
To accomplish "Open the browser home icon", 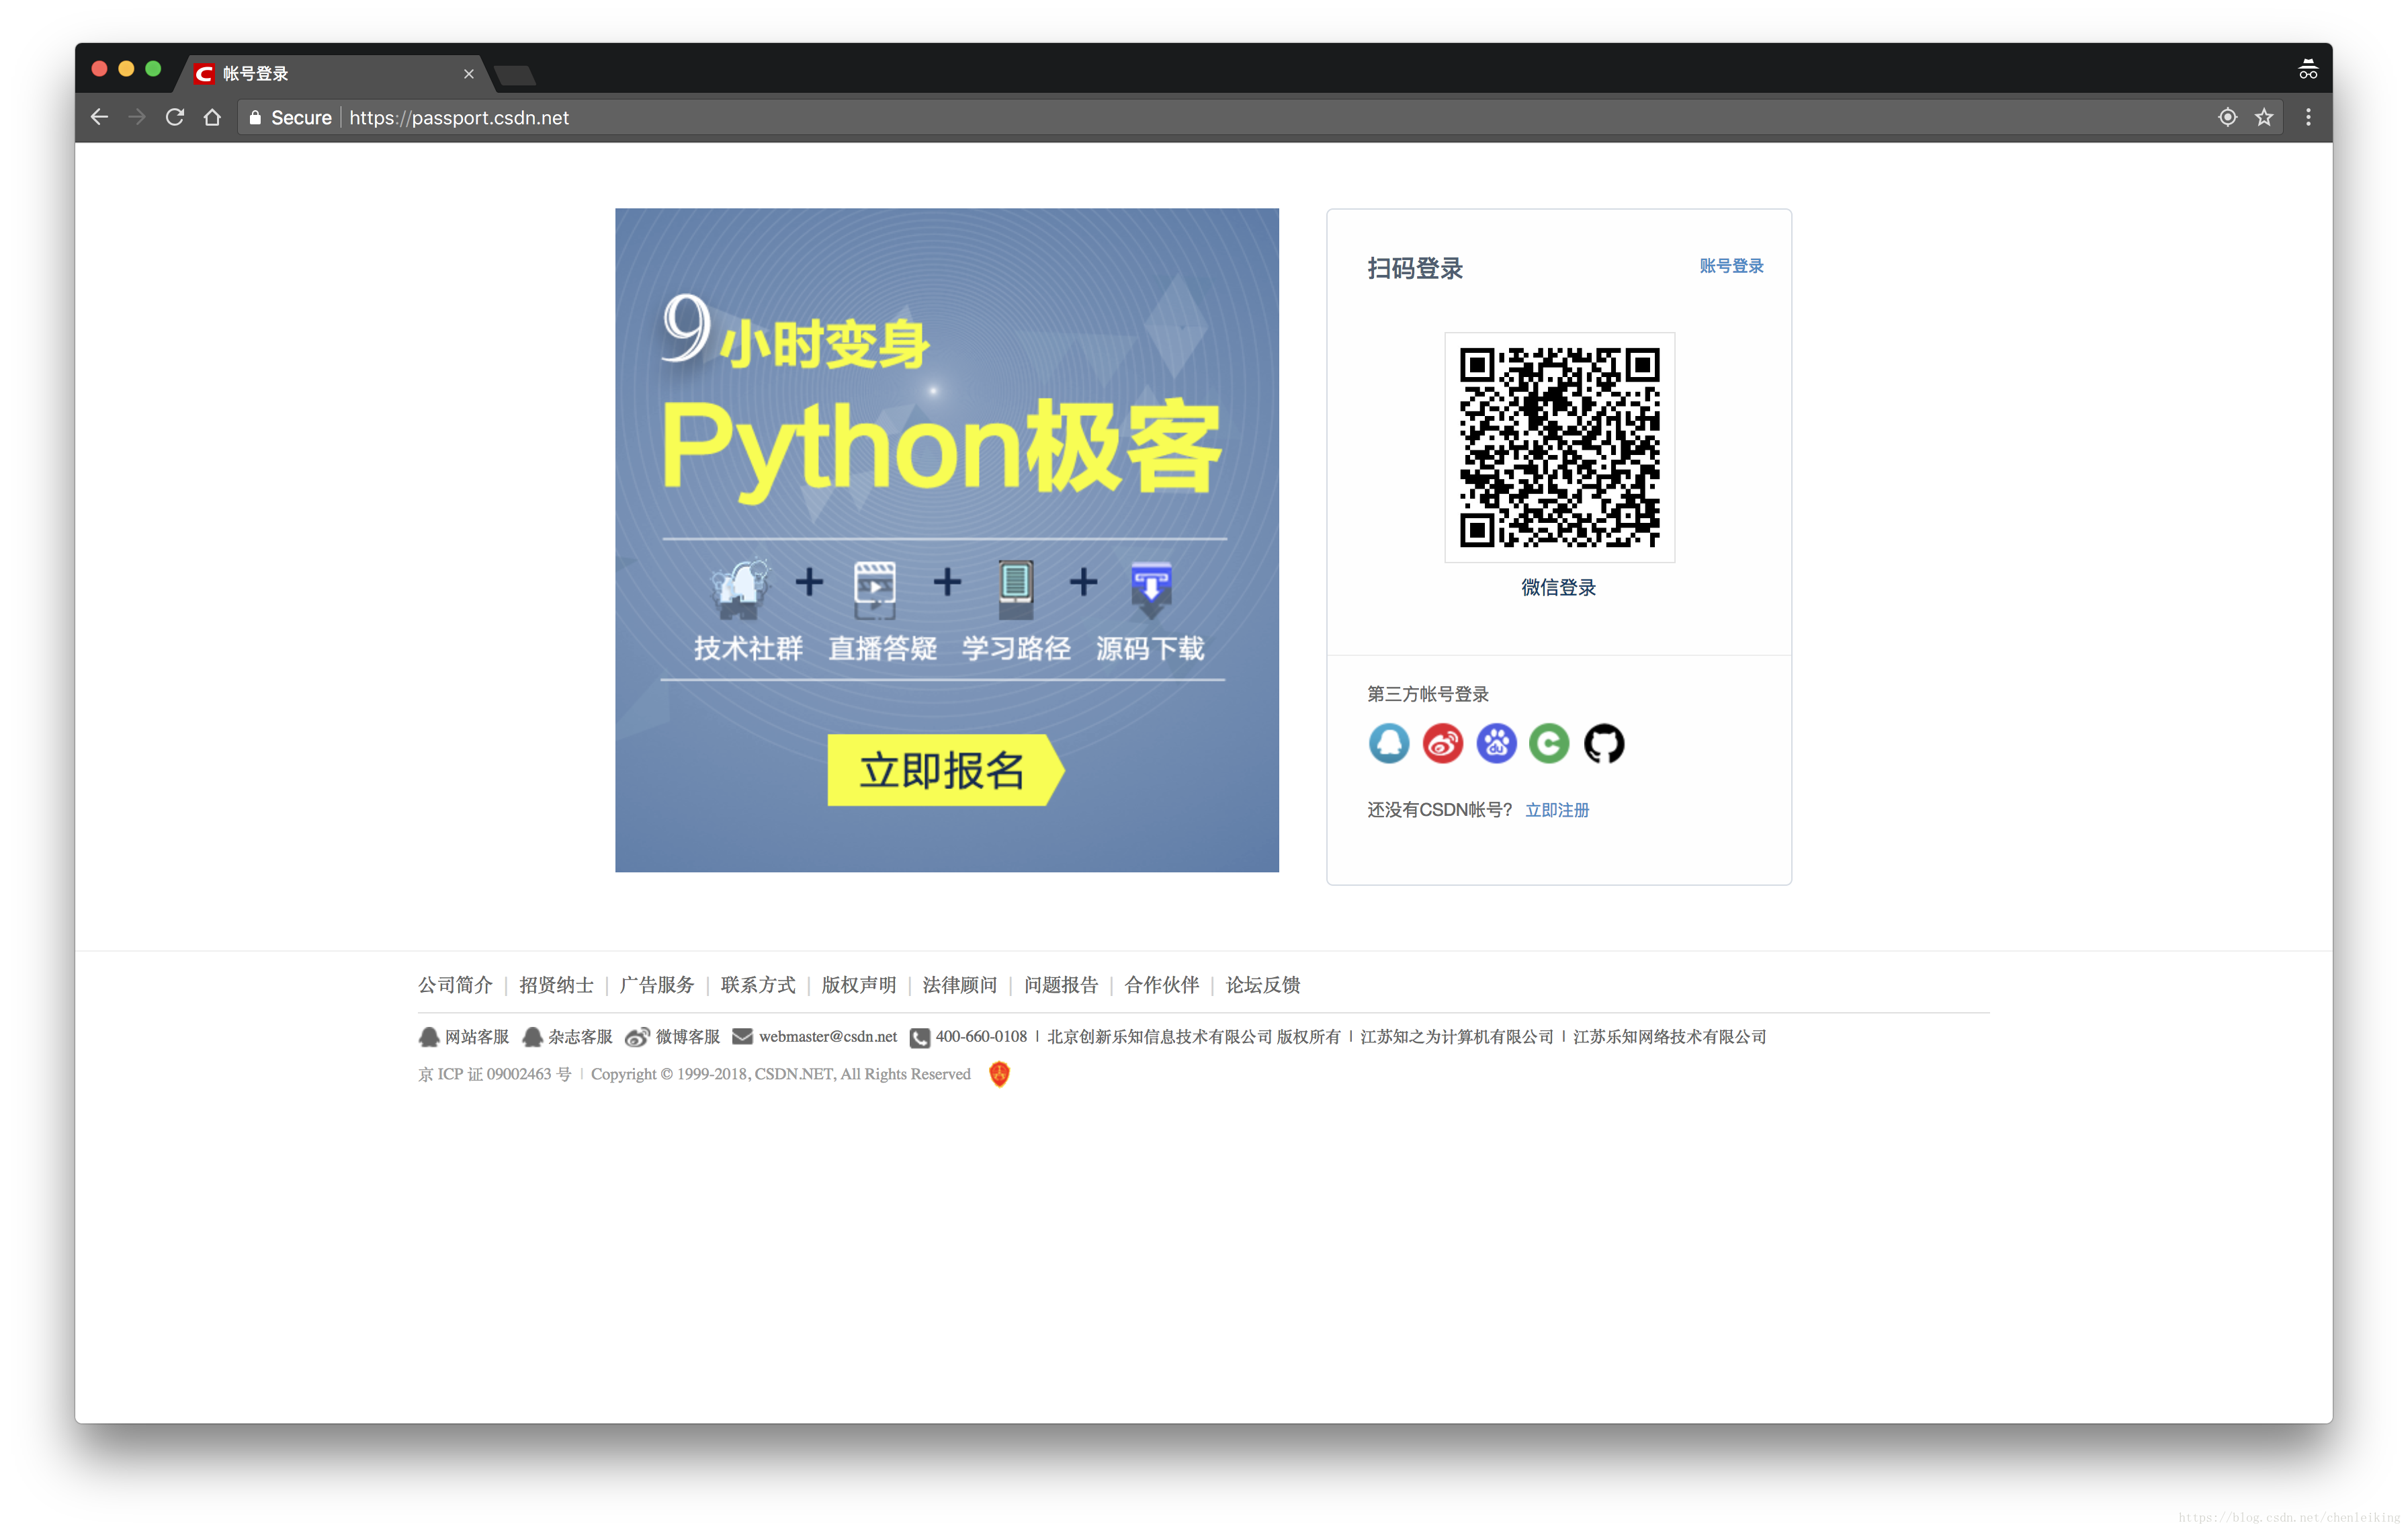I will (212, 117).
